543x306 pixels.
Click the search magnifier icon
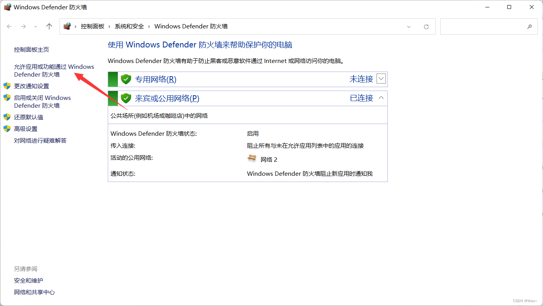tap(529, 26)
